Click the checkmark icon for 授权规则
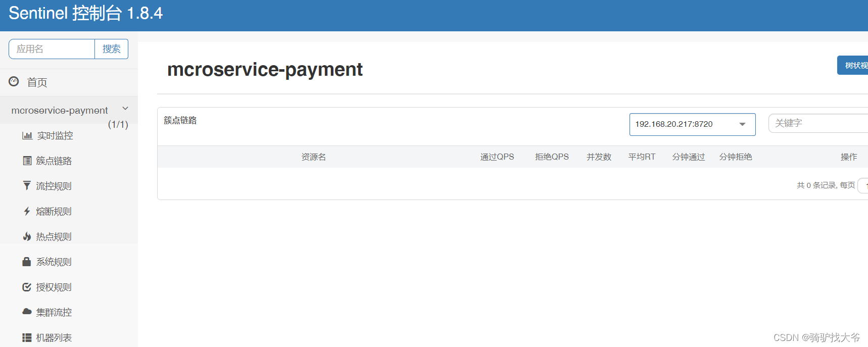Image resolution: width=868 pixels, height=347 pixels. coord(27,287)
